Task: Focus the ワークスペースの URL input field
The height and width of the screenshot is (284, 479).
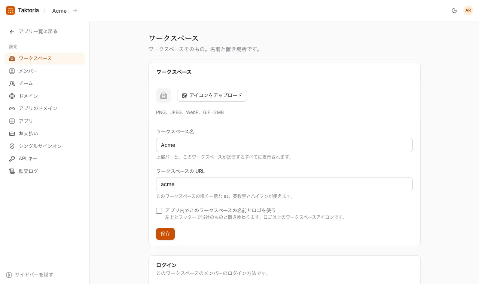Action: tap(284, 184)
